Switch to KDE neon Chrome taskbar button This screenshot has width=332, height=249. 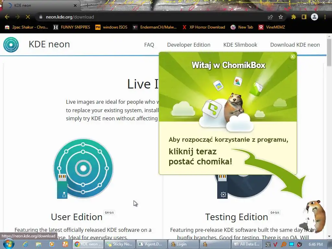pyautogui.click(x=88, y=244)
